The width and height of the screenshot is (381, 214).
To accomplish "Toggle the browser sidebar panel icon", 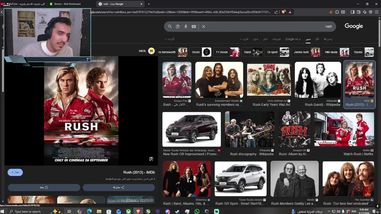I will click(x=352, y=12).
